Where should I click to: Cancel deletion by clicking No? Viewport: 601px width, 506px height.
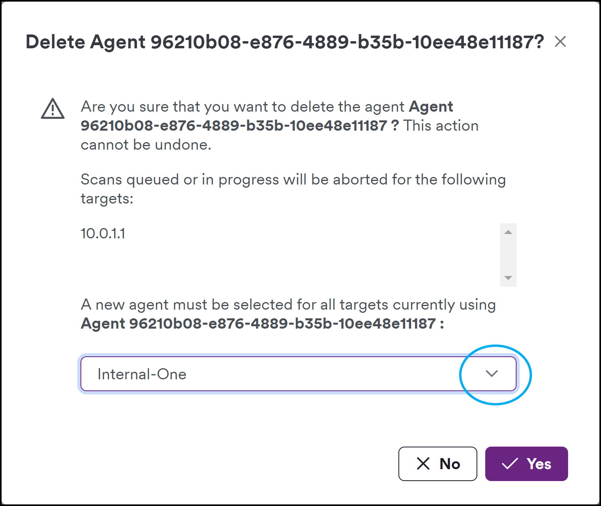[437, 464]
